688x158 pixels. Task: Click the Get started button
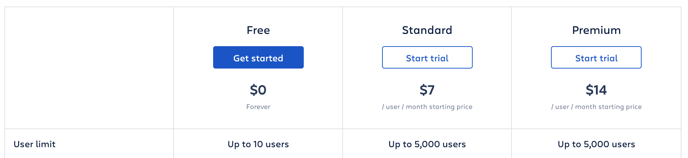click(258, 58)
